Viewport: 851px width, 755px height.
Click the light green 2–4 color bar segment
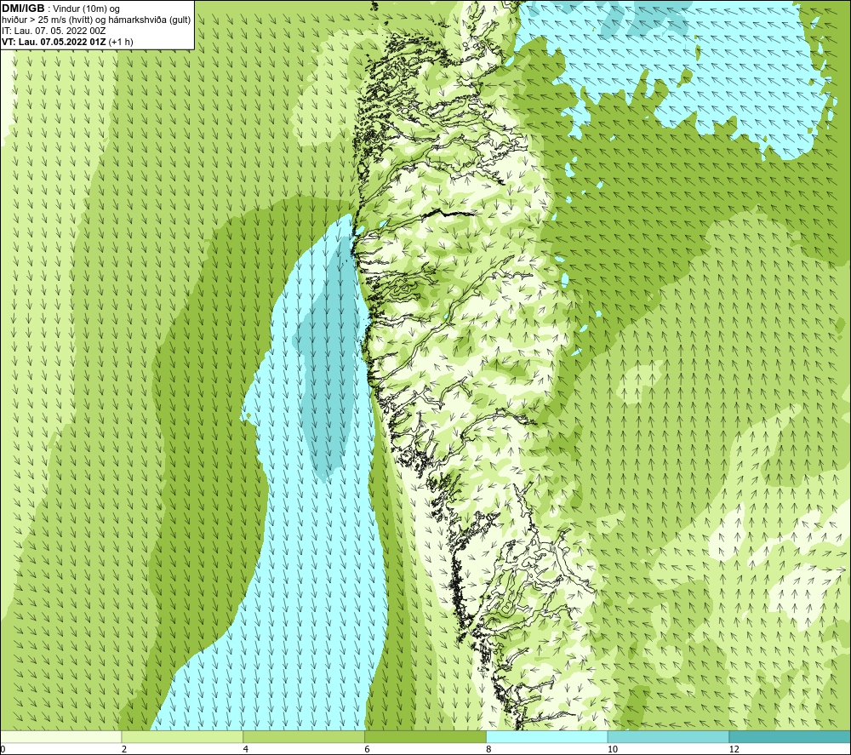coord(182,736)
